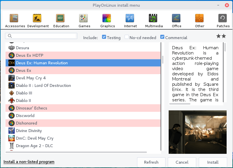Click the Dinosaur' Echecs icon
Image resolution: width=233 pixels, height=168 pixels.
(x=12, y=108)
